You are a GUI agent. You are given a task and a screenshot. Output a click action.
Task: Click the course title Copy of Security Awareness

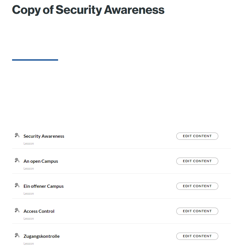pyautogui.click(x=88, y=10)
